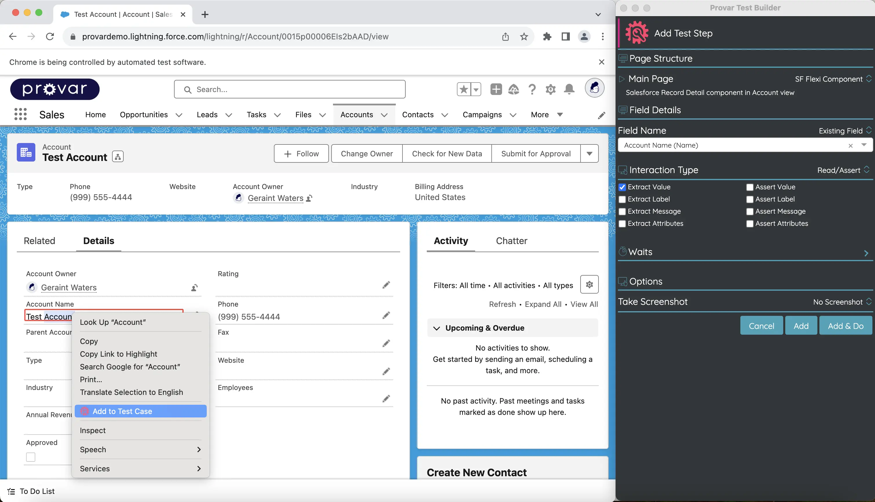This screenshot has height=502, width=875.
Task: Click the account hierarchy icon
Action: [x=118, y=157]
